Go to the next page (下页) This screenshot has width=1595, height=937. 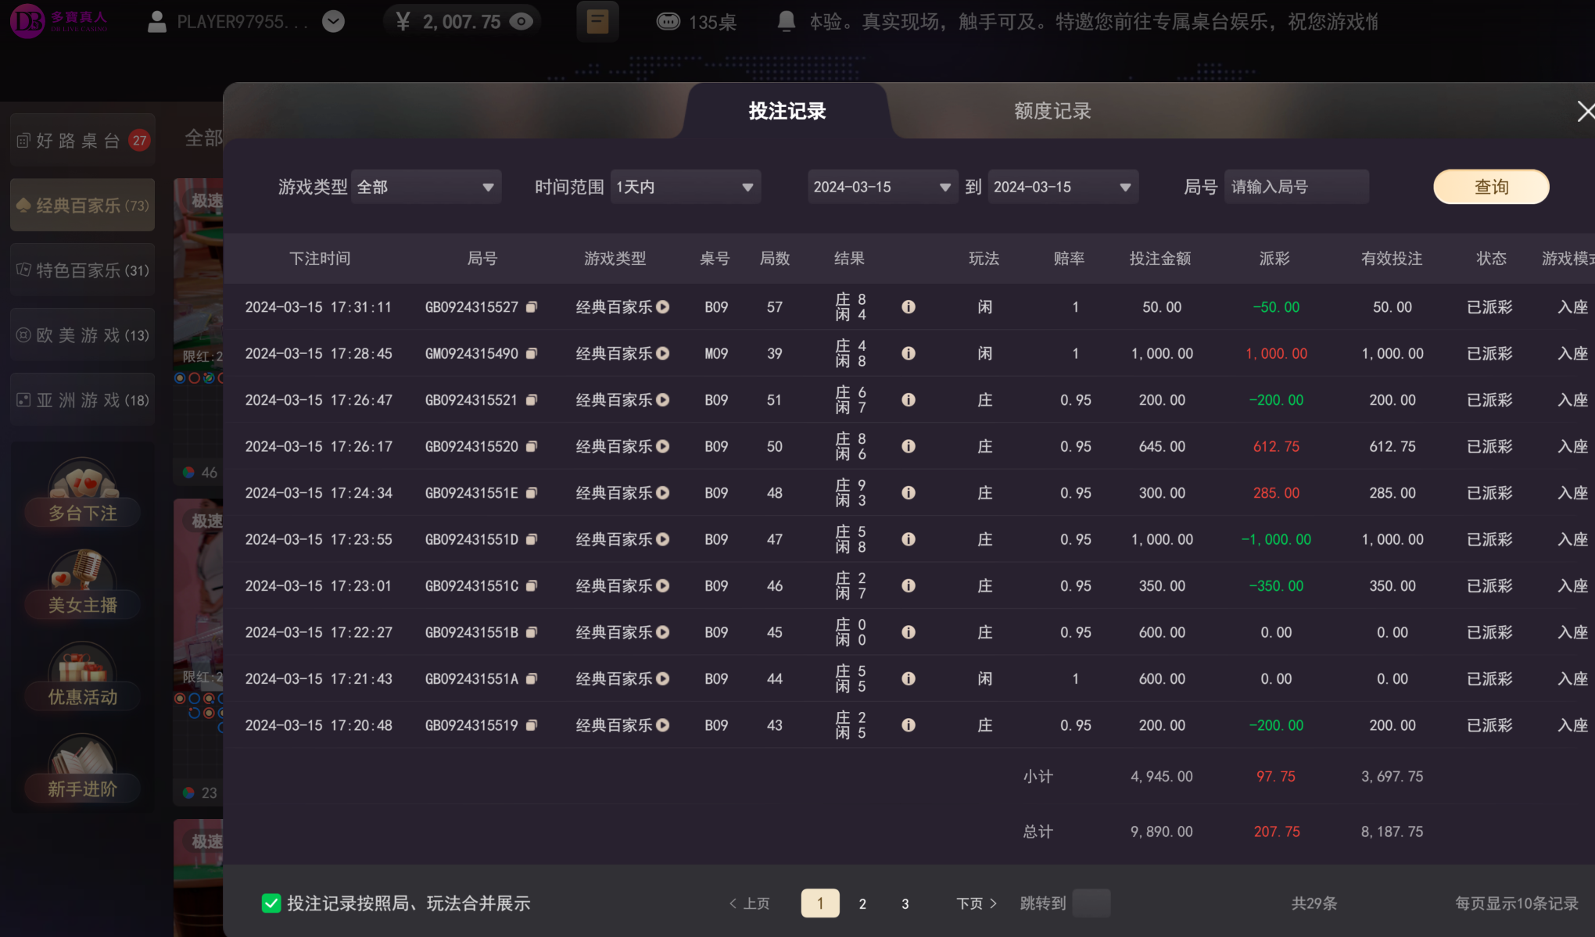[977, 903]
